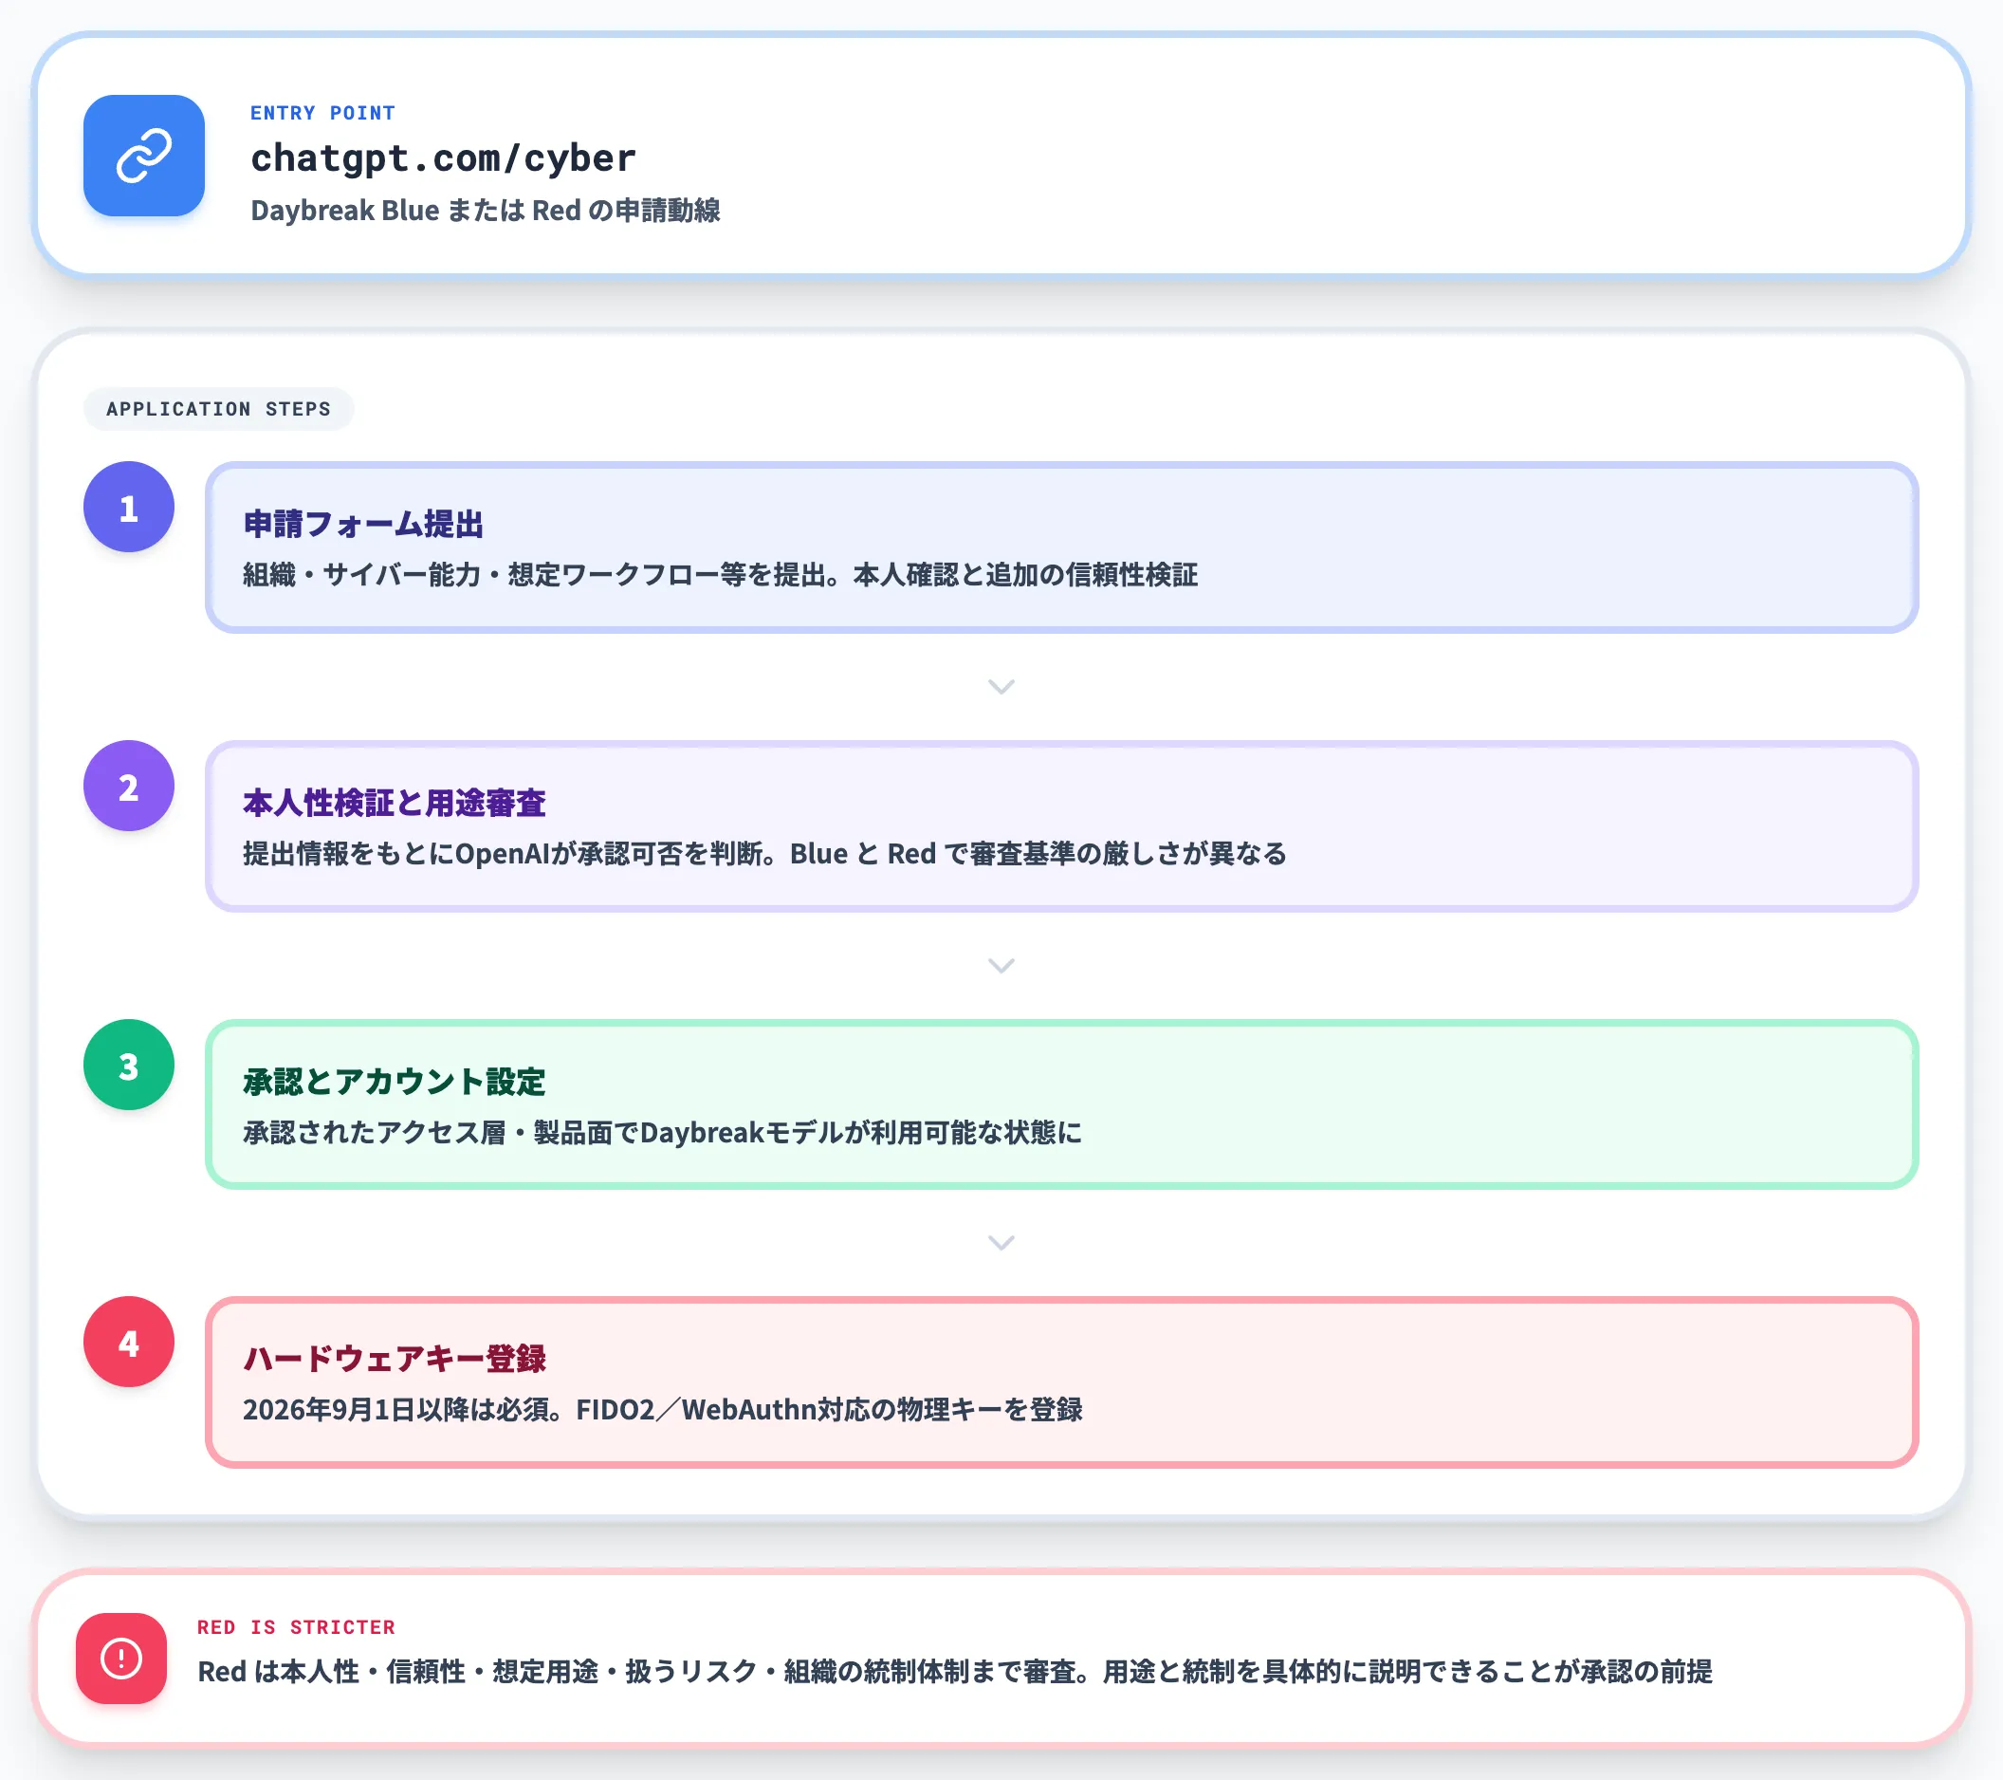Screen dimensions: 2003x1780
Task: Click chevron below 本人性検証と用途審査 card
Action: 1001,967
